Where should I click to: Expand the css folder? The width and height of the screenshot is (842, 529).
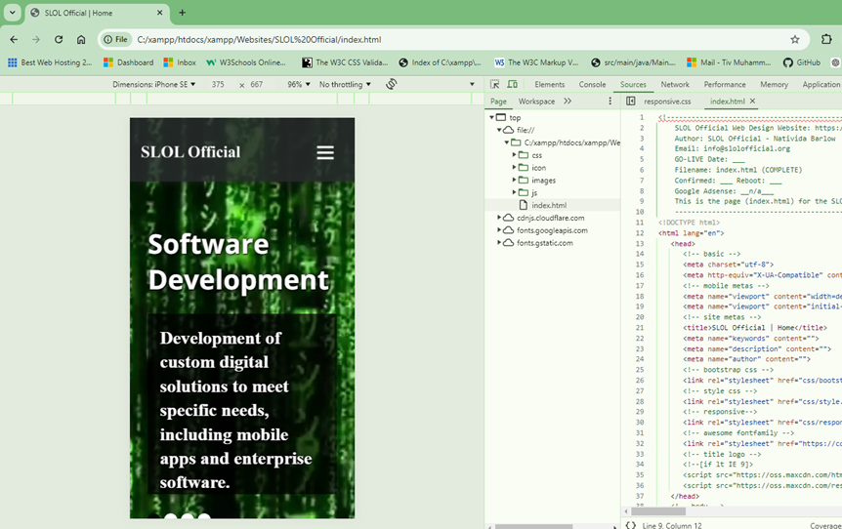point(514,155)
